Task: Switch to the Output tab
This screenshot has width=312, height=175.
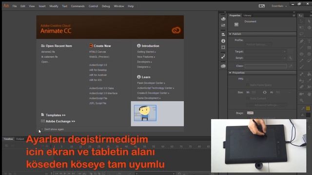Action: coord(20,139)
